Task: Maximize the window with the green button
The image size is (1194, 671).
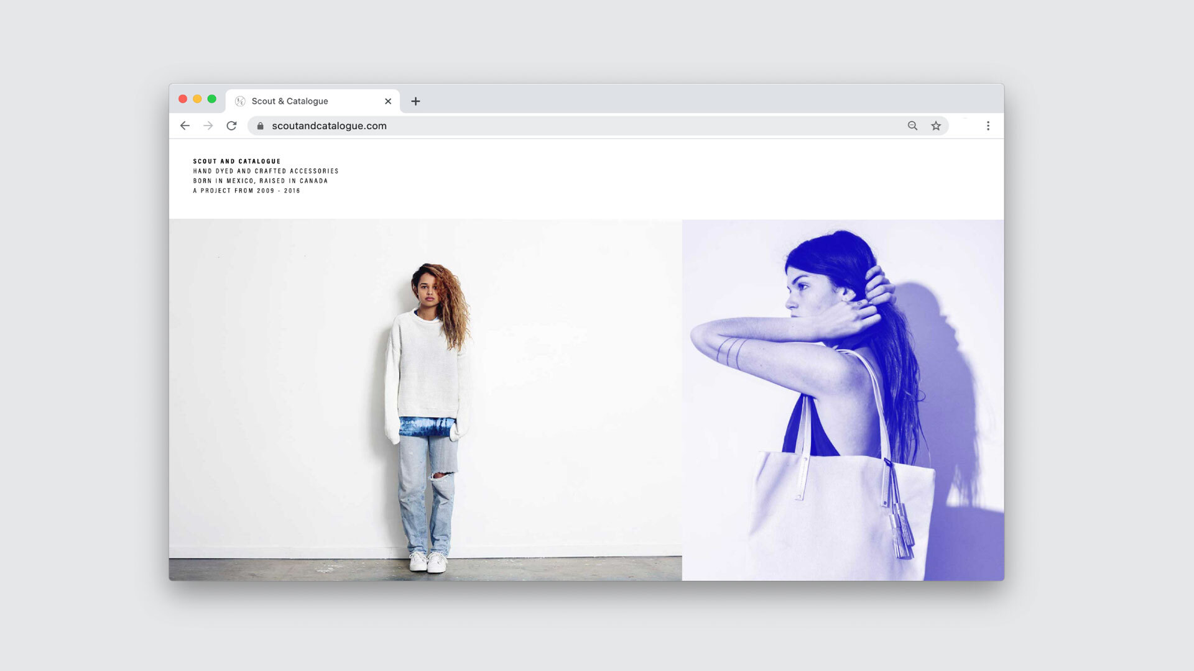Action: [x=211, y=99]
